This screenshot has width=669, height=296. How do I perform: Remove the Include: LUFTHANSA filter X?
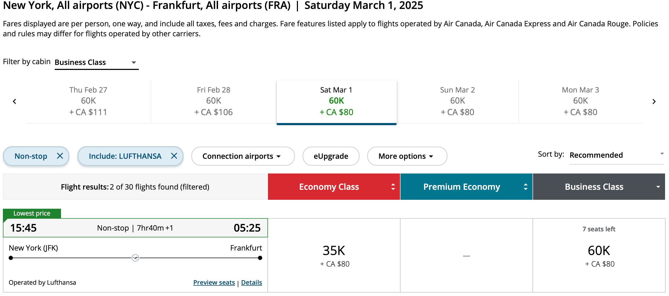pyautogui.click(x=174, y=156)
